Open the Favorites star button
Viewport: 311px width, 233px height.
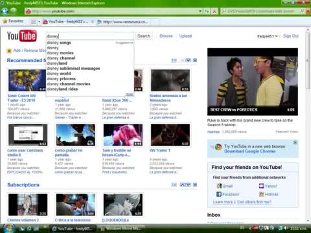[13, 21]
